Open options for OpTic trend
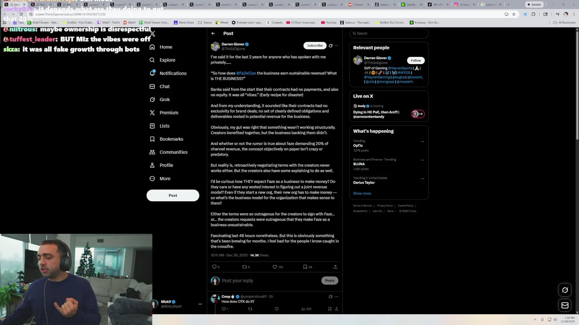The width and height of the screenshot is (579, 325). 422,141
